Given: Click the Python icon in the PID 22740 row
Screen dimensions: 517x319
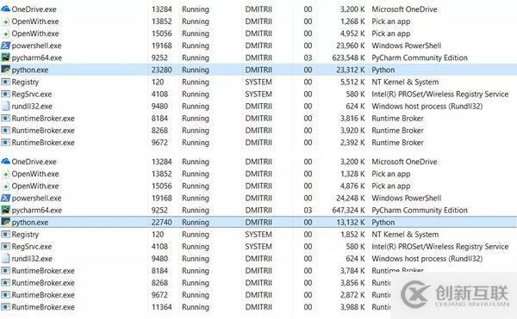Looking at the screenshot, I should (x=6, y=223).
